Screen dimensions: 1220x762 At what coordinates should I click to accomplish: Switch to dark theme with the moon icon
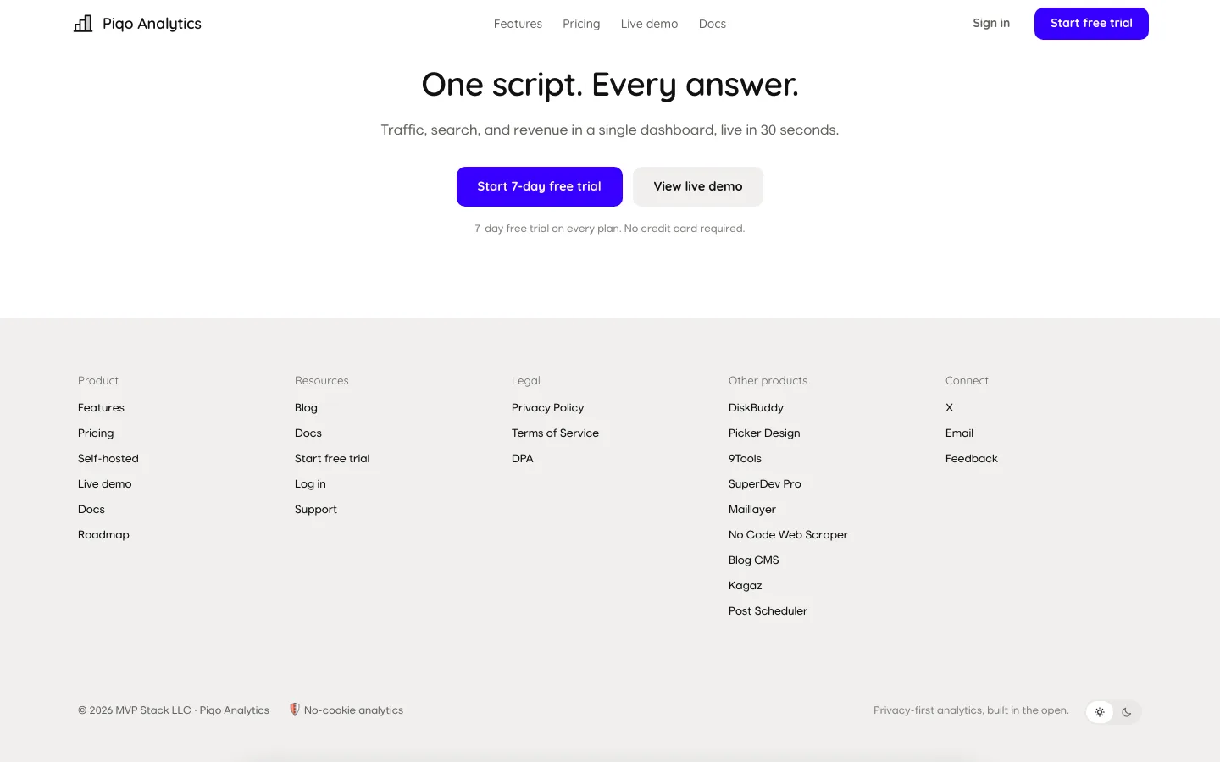point(1127,712)
